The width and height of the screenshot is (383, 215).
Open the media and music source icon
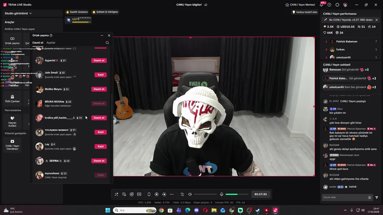(124, 194)
